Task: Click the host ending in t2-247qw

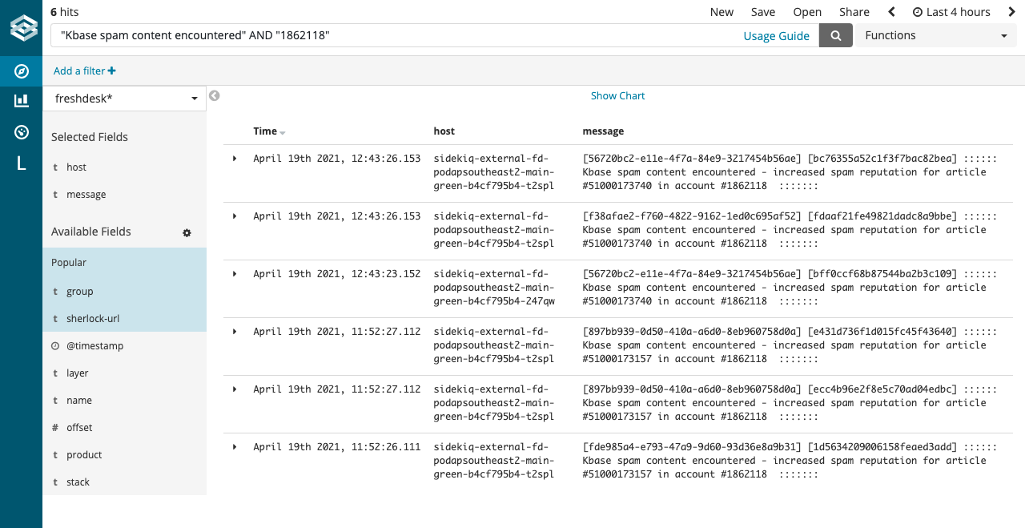Action: (x=494, y=288)
